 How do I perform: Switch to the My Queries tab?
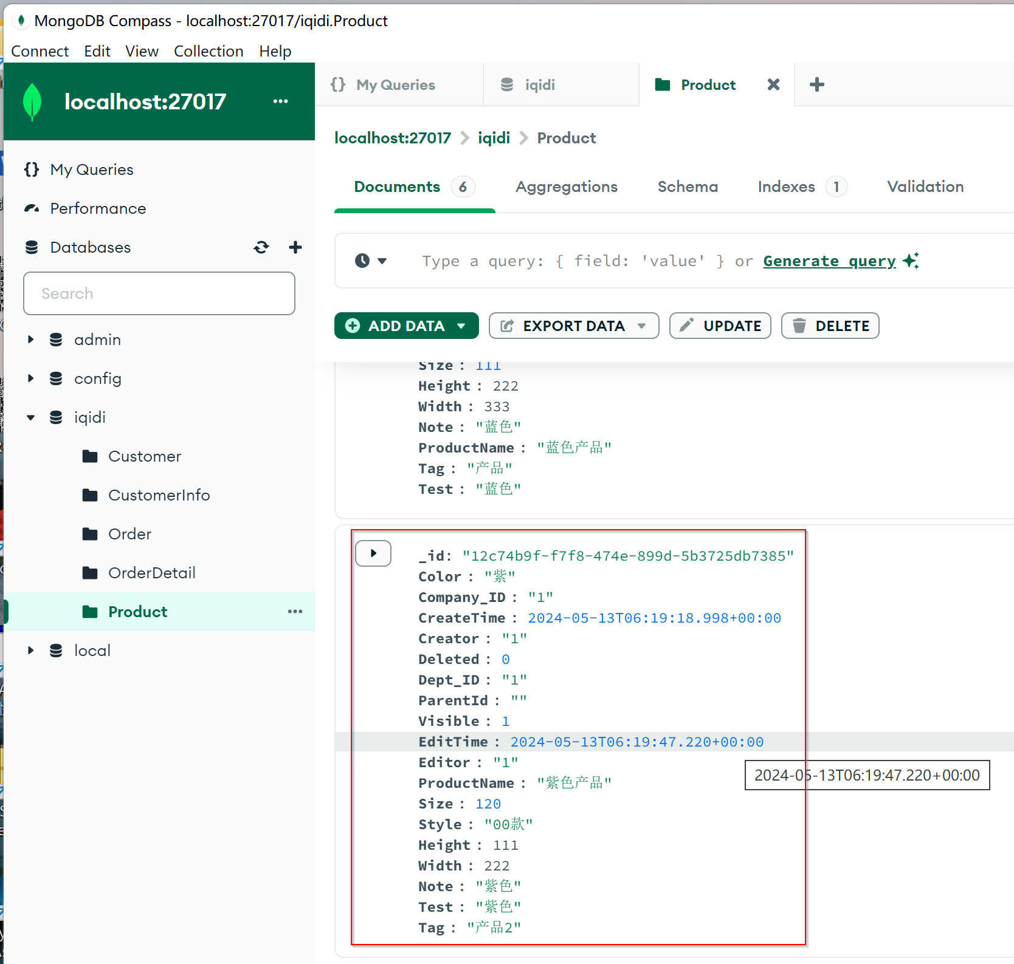(x=399, y=84)
